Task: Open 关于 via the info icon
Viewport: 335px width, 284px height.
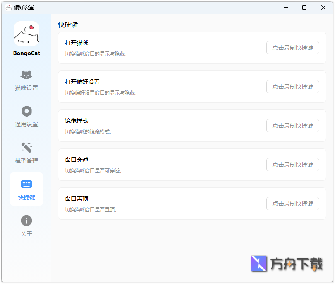Action: click(26, 221)
